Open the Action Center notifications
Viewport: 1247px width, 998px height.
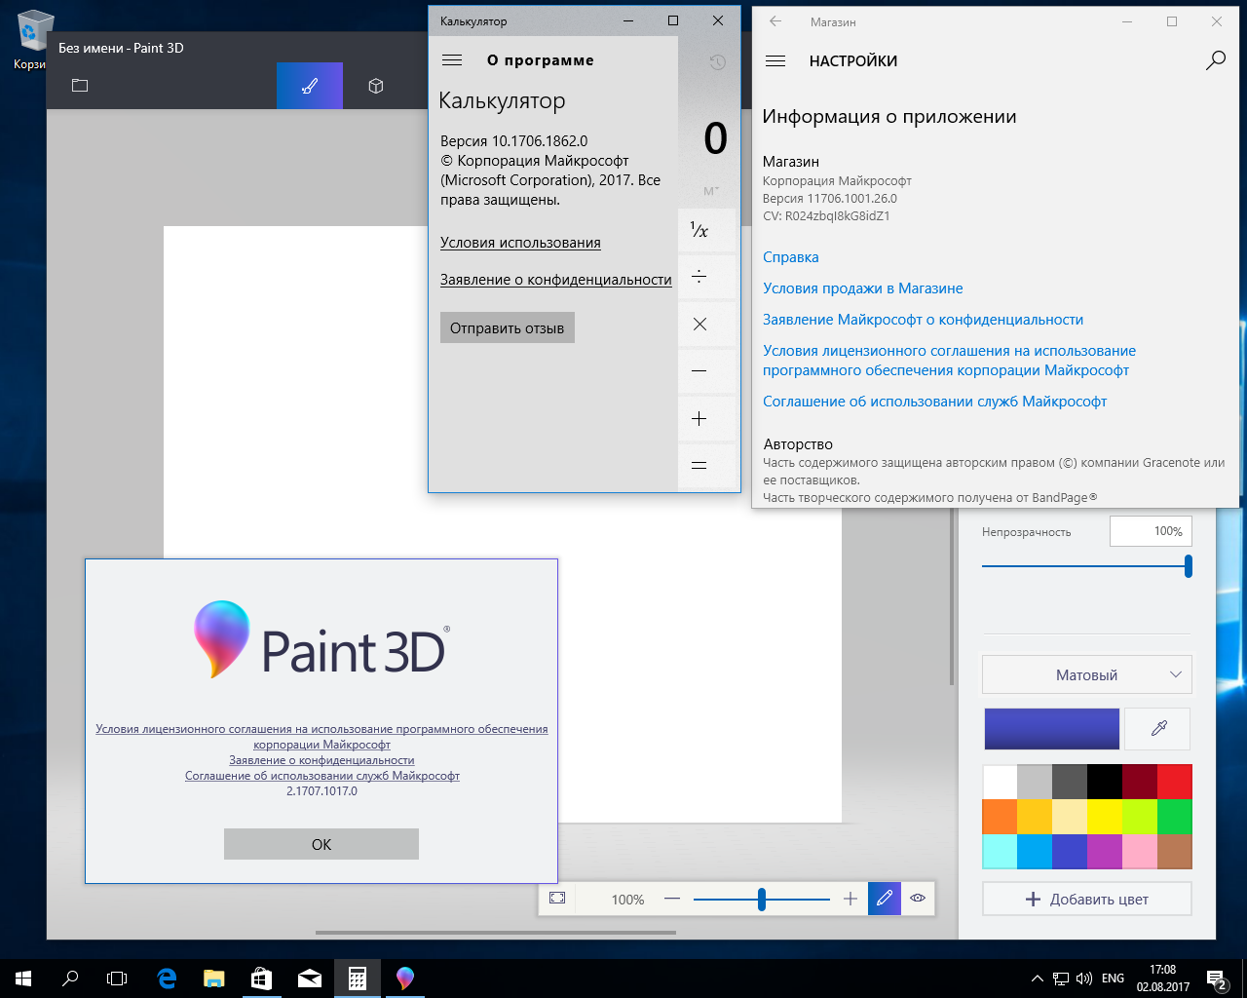[1217, 979]
